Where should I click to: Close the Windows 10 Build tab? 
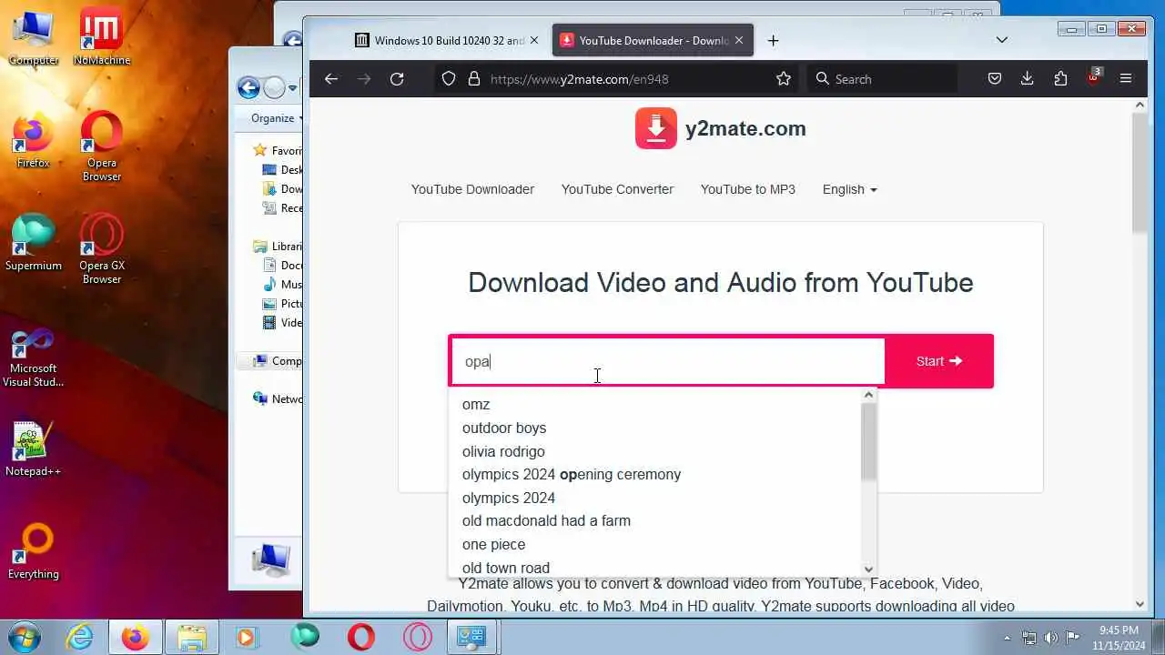point(534,40)
